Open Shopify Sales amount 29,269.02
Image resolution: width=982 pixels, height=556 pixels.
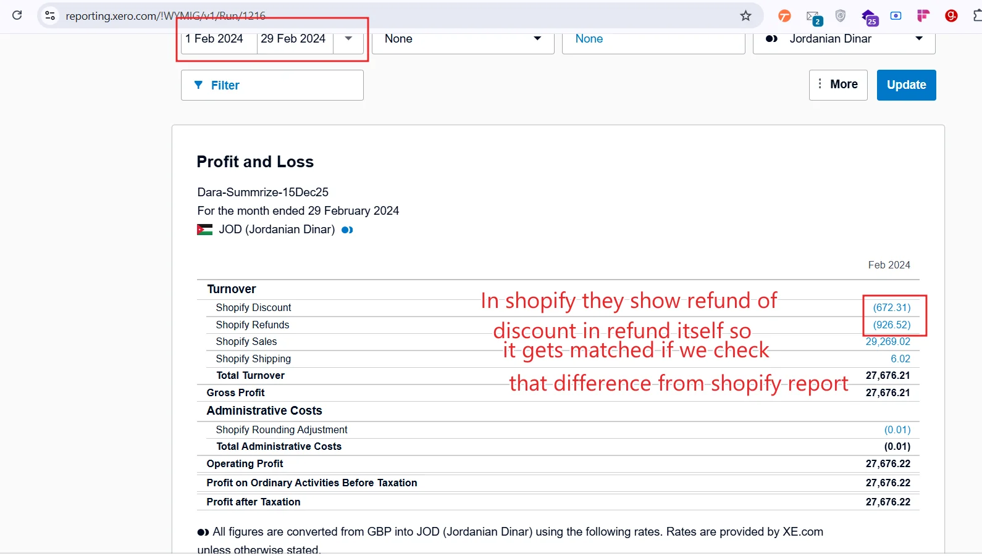(888, 341)
